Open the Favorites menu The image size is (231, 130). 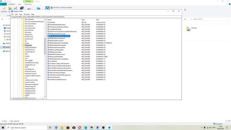26,14
